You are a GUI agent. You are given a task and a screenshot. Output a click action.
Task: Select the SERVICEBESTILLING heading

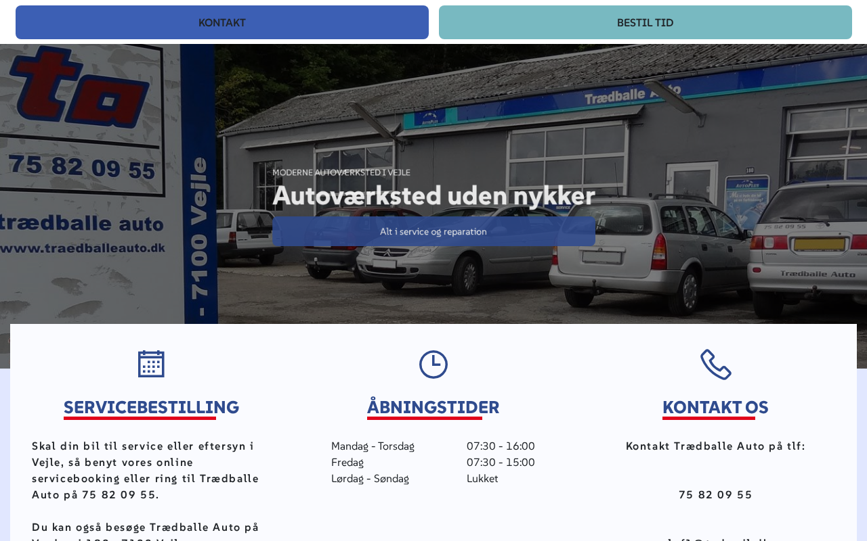pos(151,407)
